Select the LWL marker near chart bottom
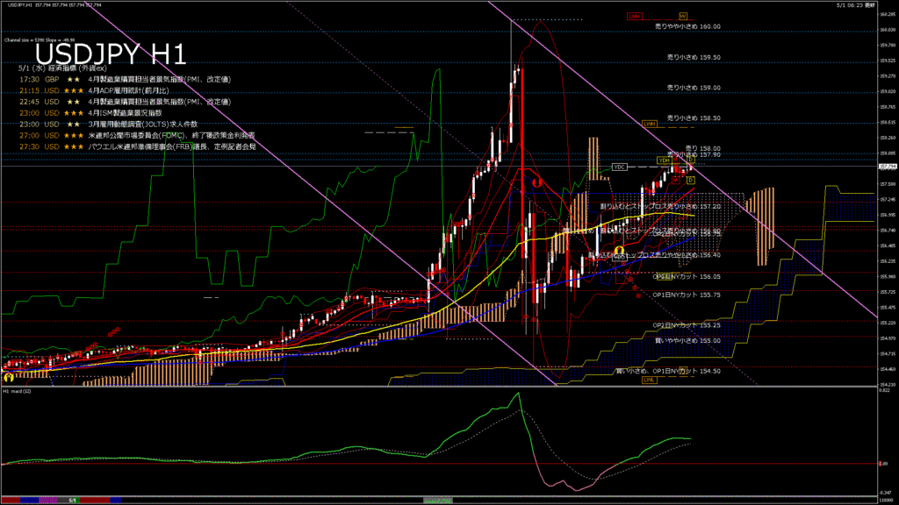This screenshot has height=505, width=899. click(650, 380)
